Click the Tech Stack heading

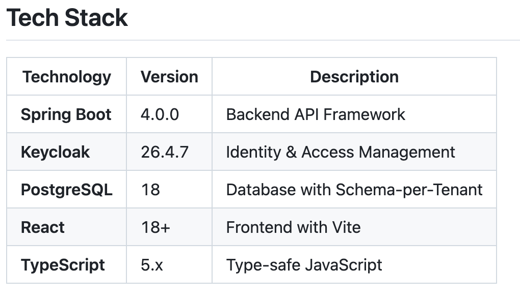tap(67, 18)
